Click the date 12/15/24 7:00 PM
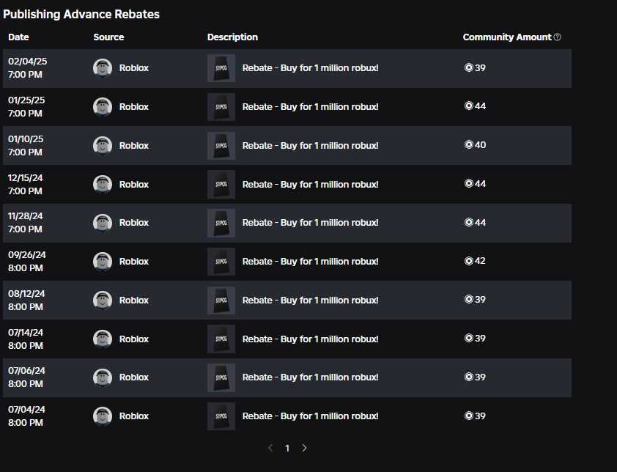617x472 pixels. click(x=25, y=184)
